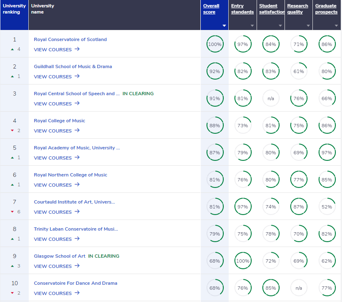Click arrow icon next to Royal Conservatoire View Courses
Image resolution: width=342 pixels, height=302 pixels.
point(77,49)
